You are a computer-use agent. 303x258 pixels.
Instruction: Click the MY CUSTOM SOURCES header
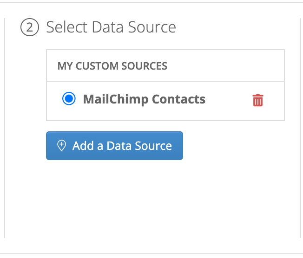[112, 66]
